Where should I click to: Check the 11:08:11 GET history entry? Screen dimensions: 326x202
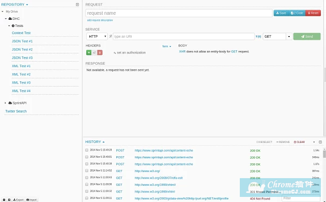point(87,198)
